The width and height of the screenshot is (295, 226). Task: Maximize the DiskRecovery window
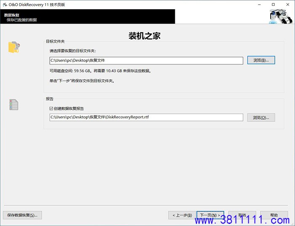(274, 5)
